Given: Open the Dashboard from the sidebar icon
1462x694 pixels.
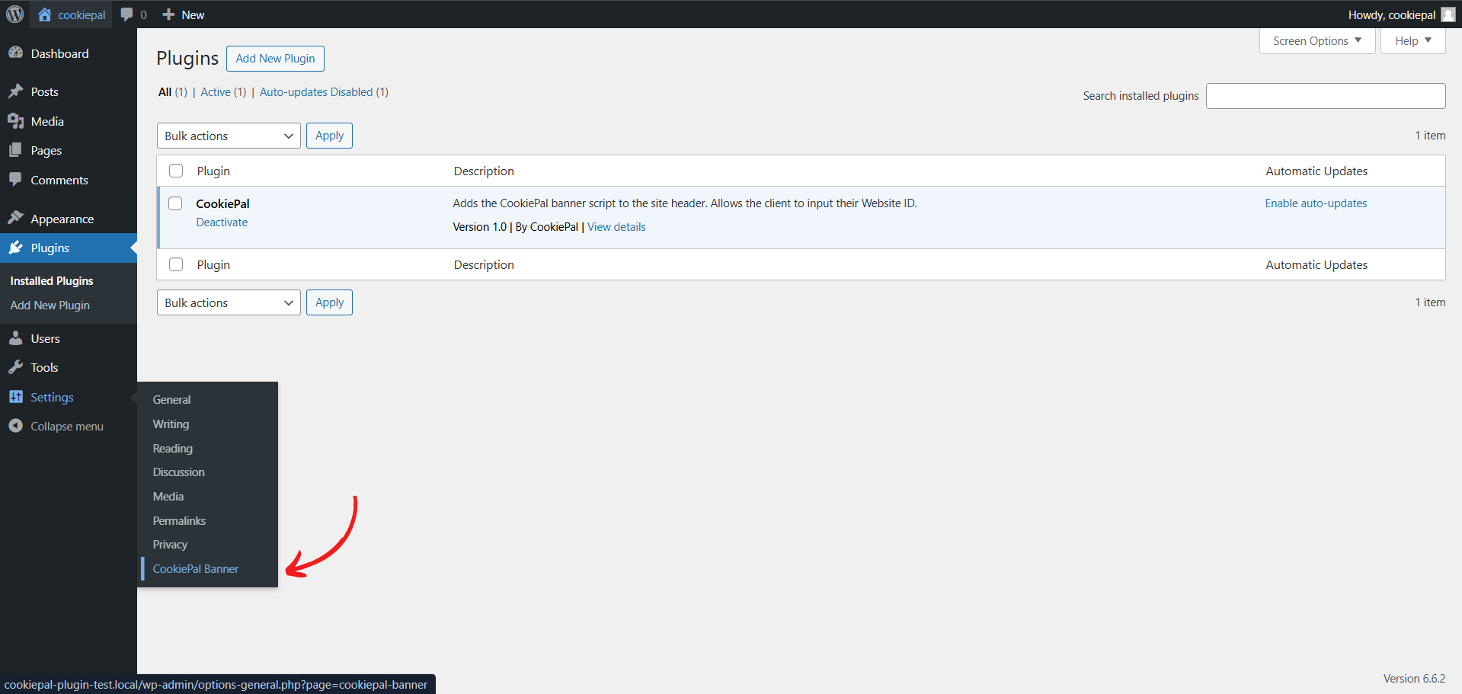Looking at the screenshot, I should (17, 53).
